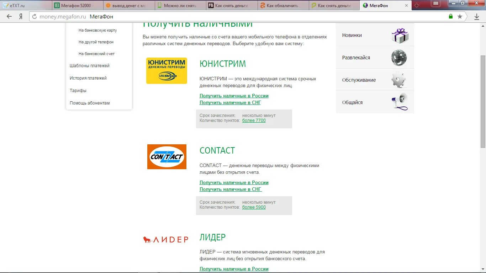Viewport: 486px width, 273px height.
Task: Open the downloads arrow icon
Action: [x=477, y=16]
